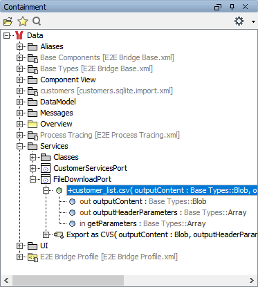Click the getParameters parameter circle icon
The height and width of the screenshot is (287, 258).
tap(73, 224)
